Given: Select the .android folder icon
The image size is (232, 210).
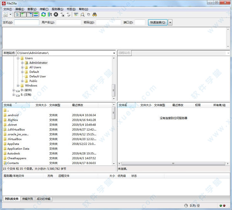Looking at the screenshot, I should pyautogui.click(x=5, y=115).
